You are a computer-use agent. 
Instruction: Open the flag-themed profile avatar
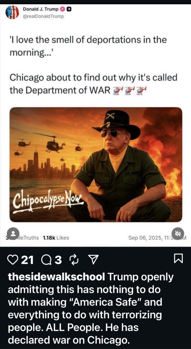point(12,12)
